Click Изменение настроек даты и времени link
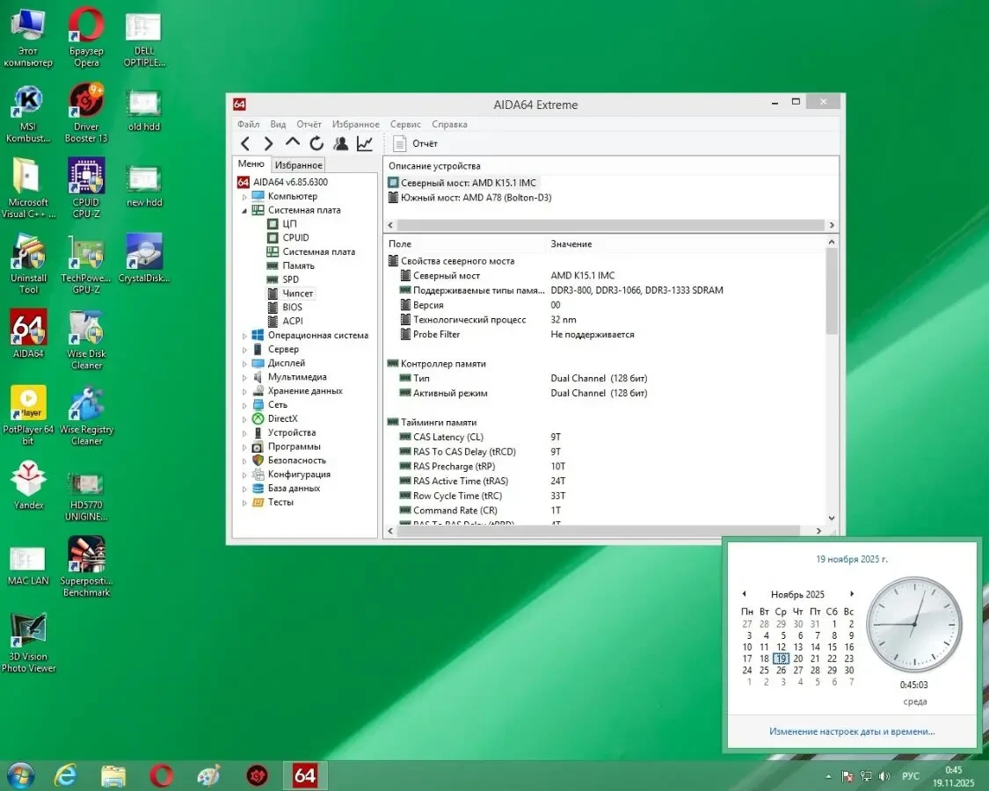 [x=852, y=731]
